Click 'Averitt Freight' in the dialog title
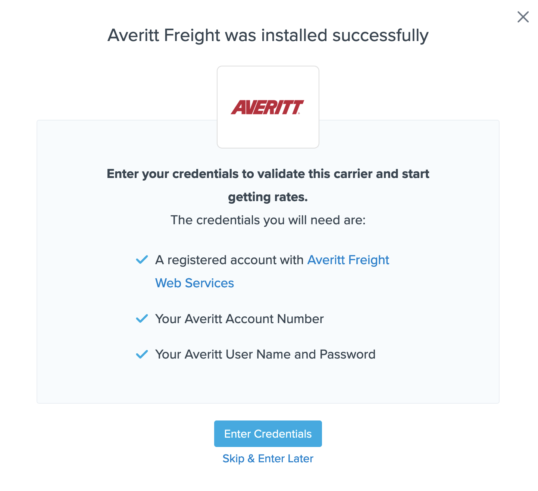 164,35
